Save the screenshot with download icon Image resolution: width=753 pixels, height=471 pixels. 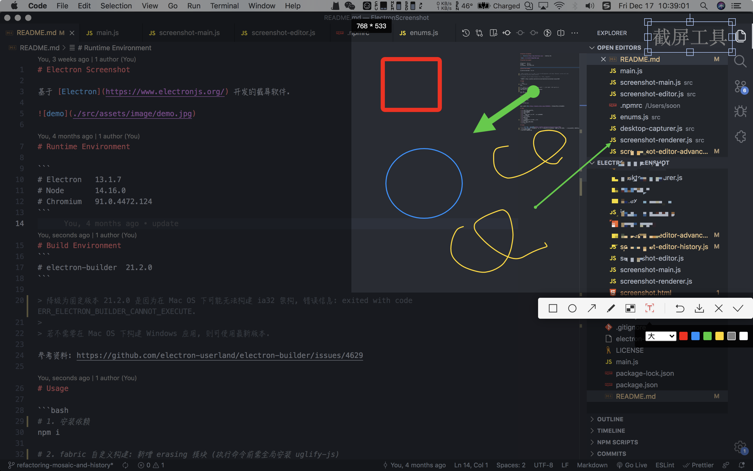699,309
